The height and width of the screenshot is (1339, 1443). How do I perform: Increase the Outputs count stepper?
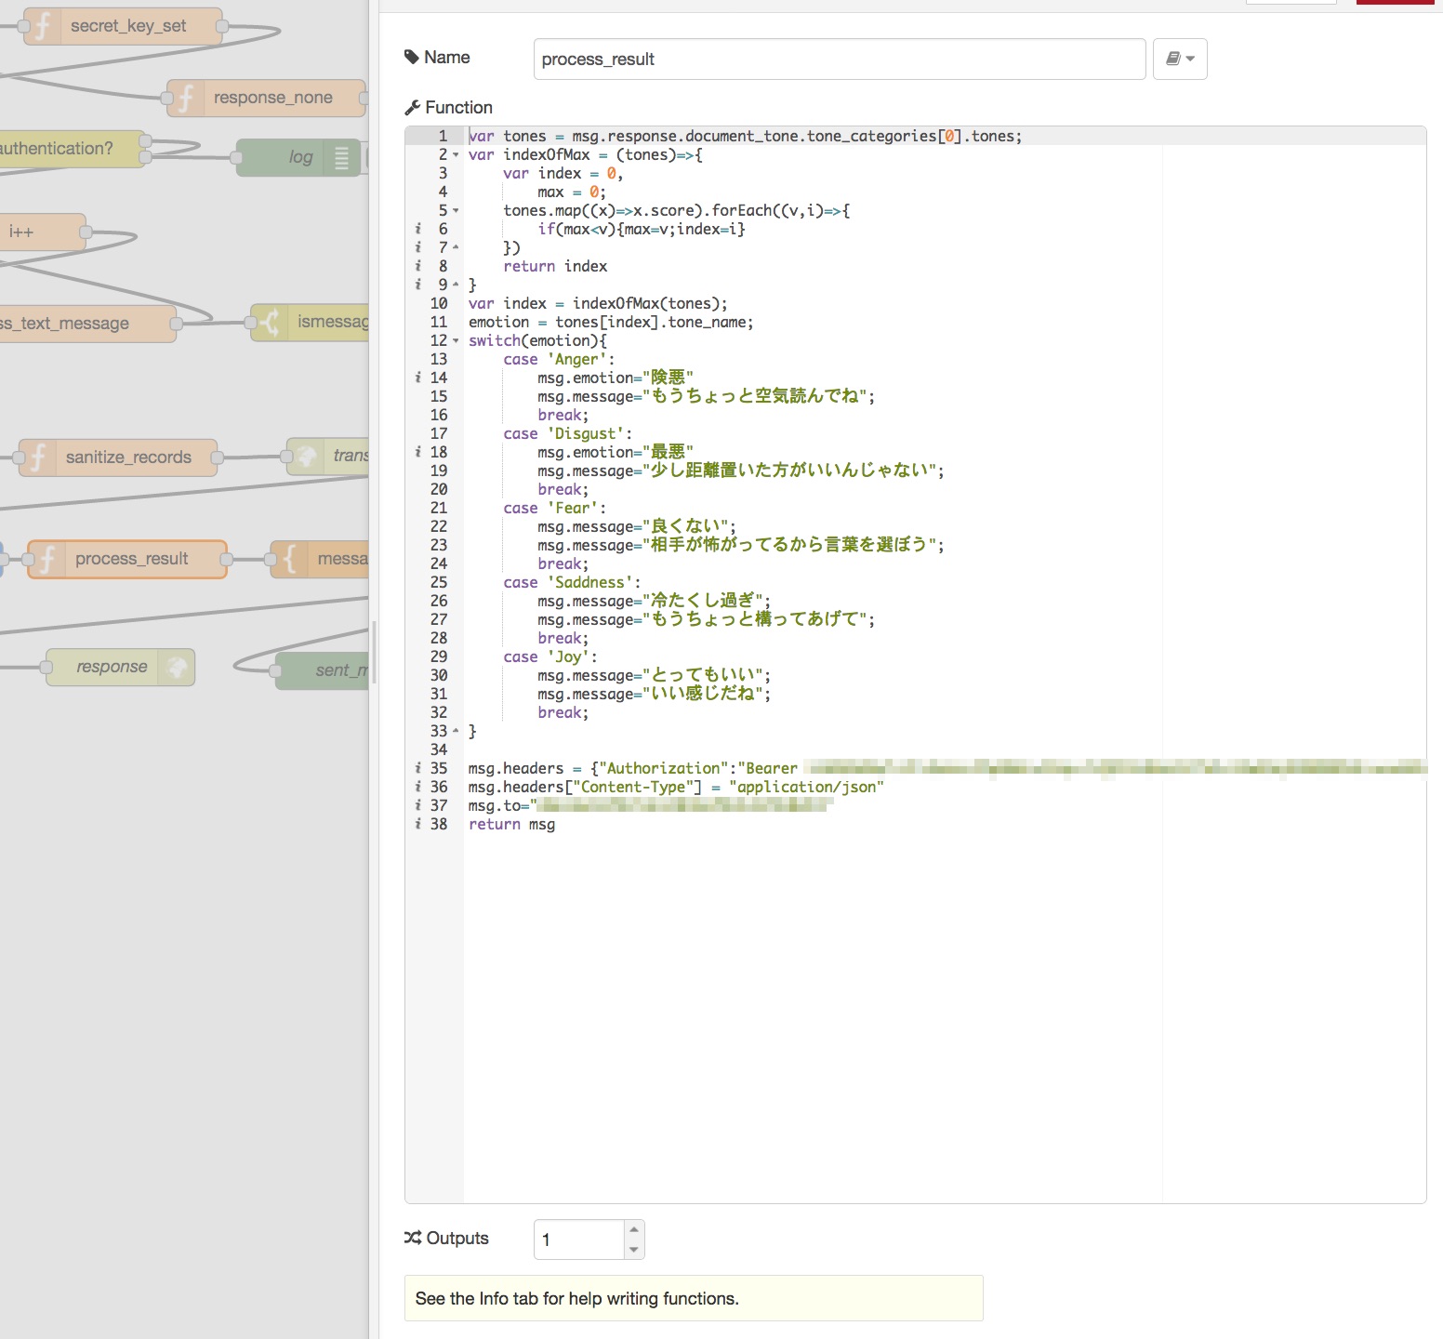[634, 1229]
